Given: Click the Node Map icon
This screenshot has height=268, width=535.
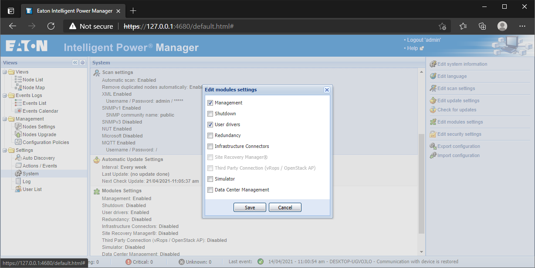Looking at the screenshot, I should pos(18,87).
